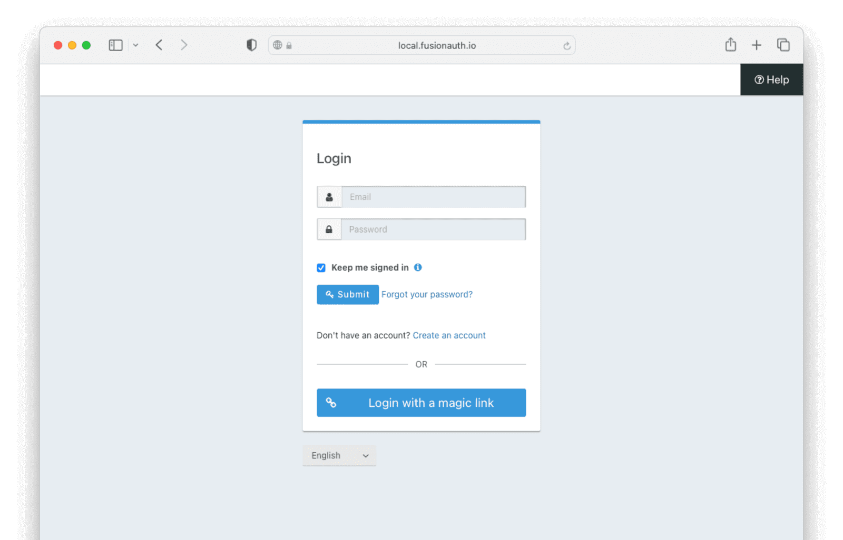Open the English language dropdown

339,456
